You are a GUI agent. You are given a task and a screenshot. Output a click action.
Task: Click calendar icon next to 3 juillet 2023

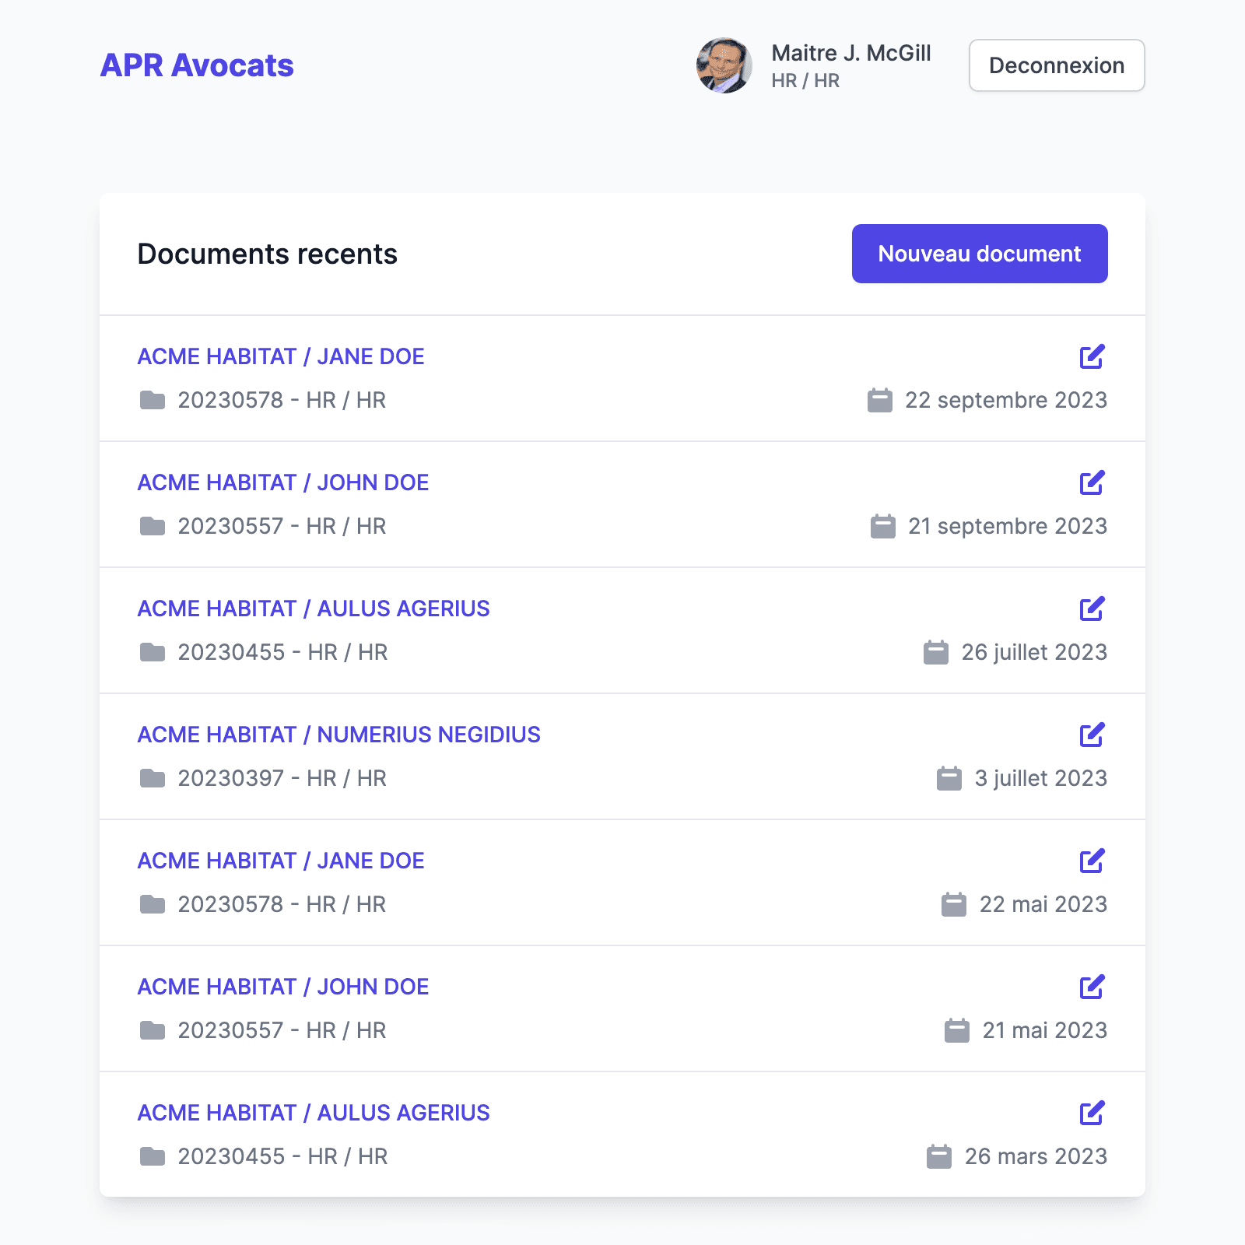[949, 778]
